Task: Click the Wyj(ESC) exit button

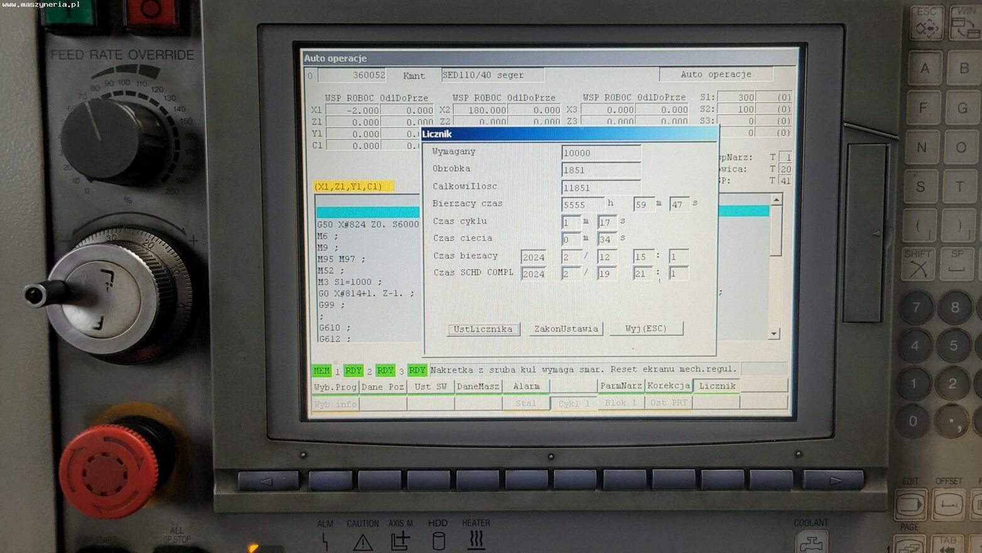Action: pos(645,329)
